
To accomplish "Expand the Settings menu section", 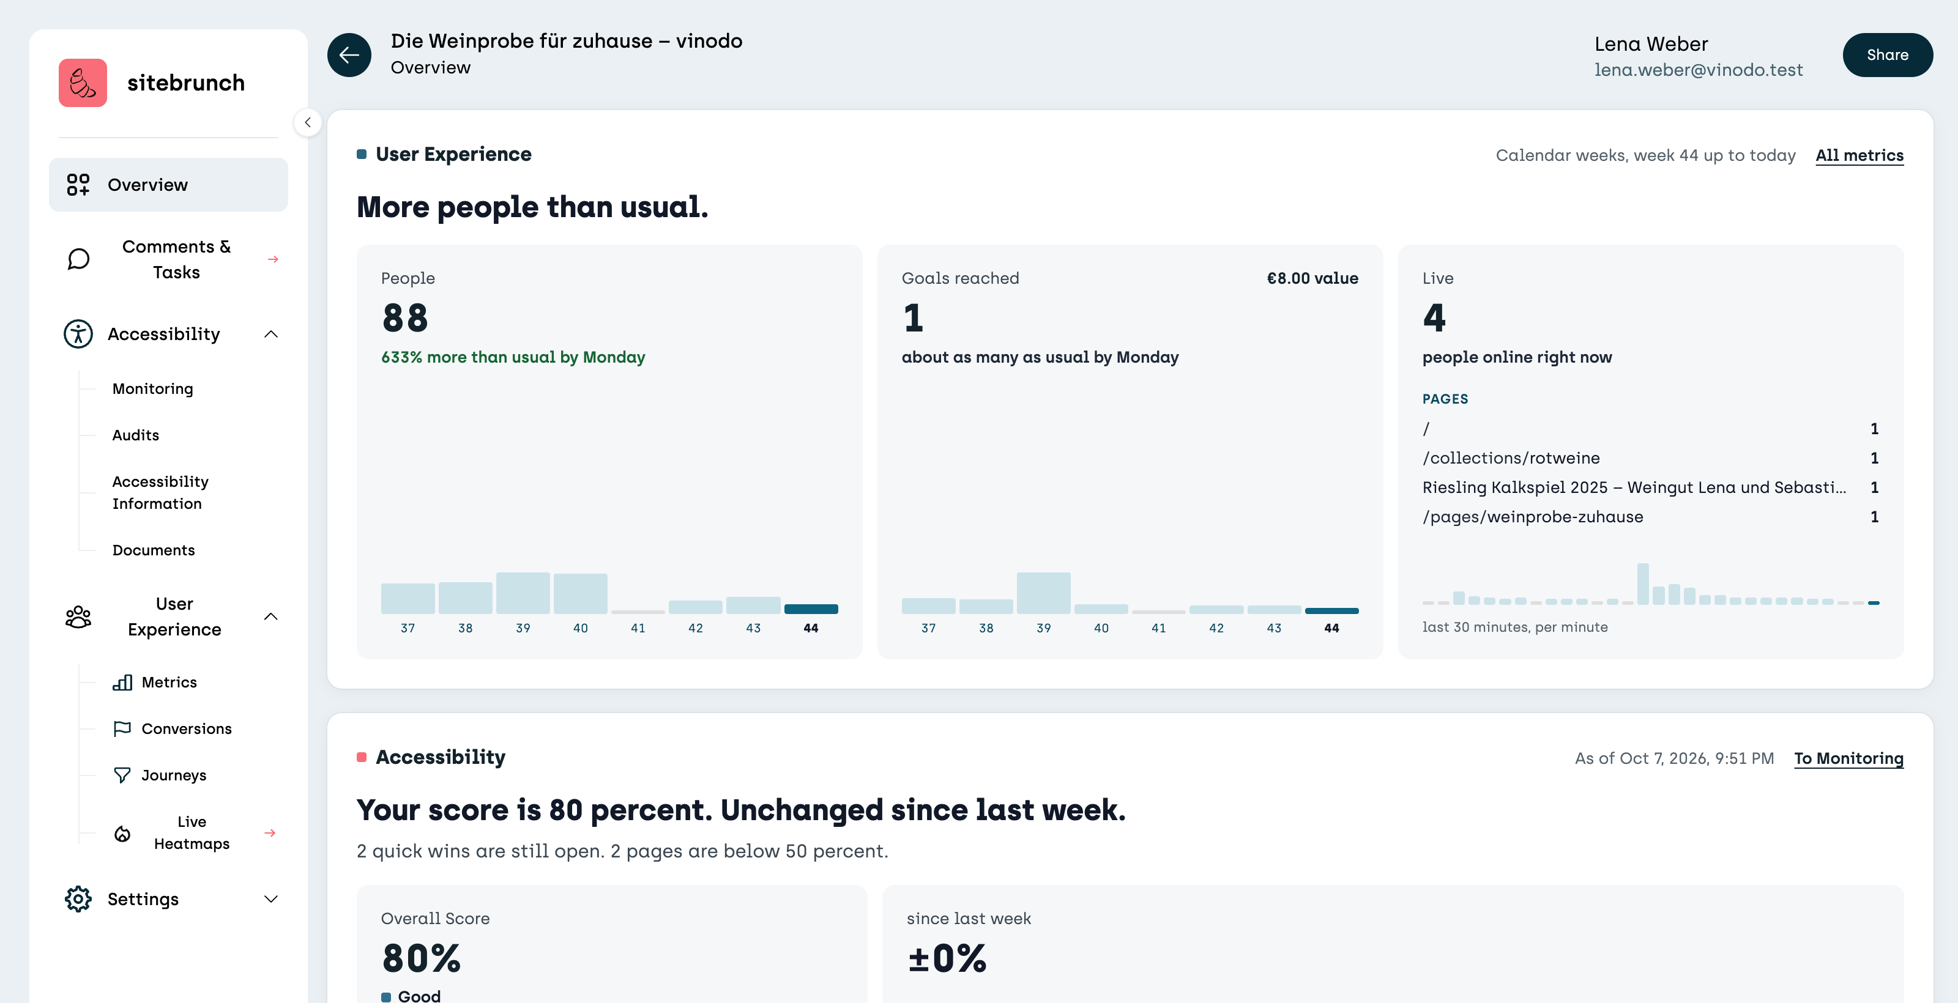I will click(x=270, y=899).
